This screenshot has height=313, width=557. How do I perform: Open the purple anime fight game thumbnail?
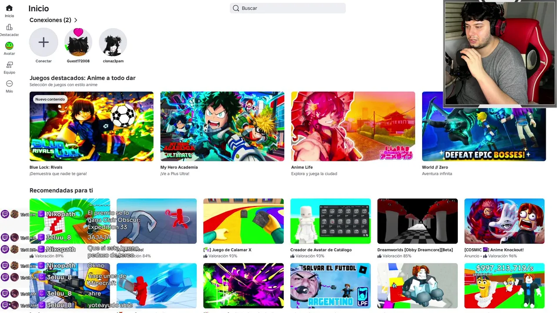(243, 286)
